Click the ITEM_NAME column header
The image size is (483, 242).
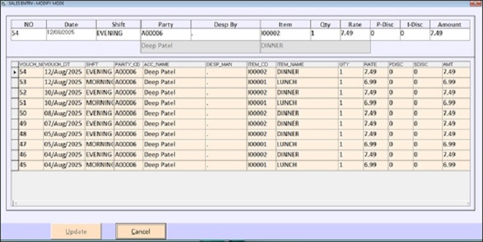pos(307,64)
